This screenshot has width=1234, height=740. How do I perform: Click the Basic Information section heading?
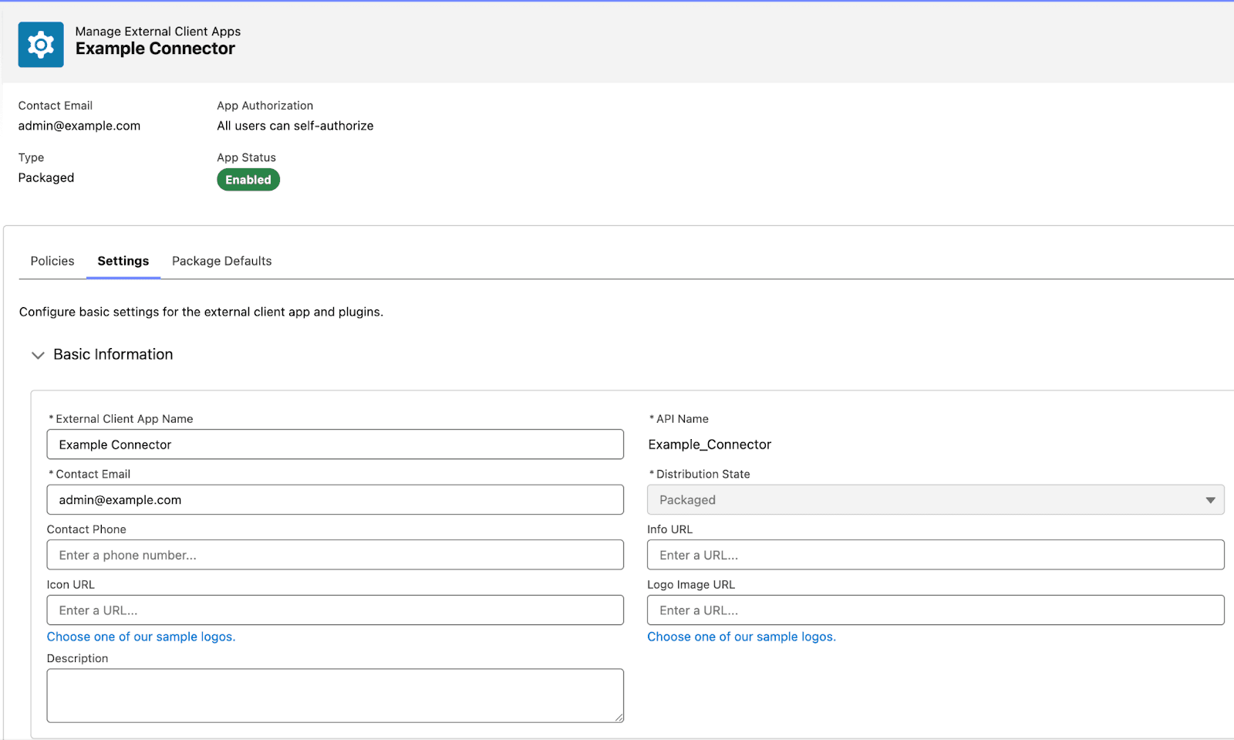pyautogui.click(x=113, y=354)
